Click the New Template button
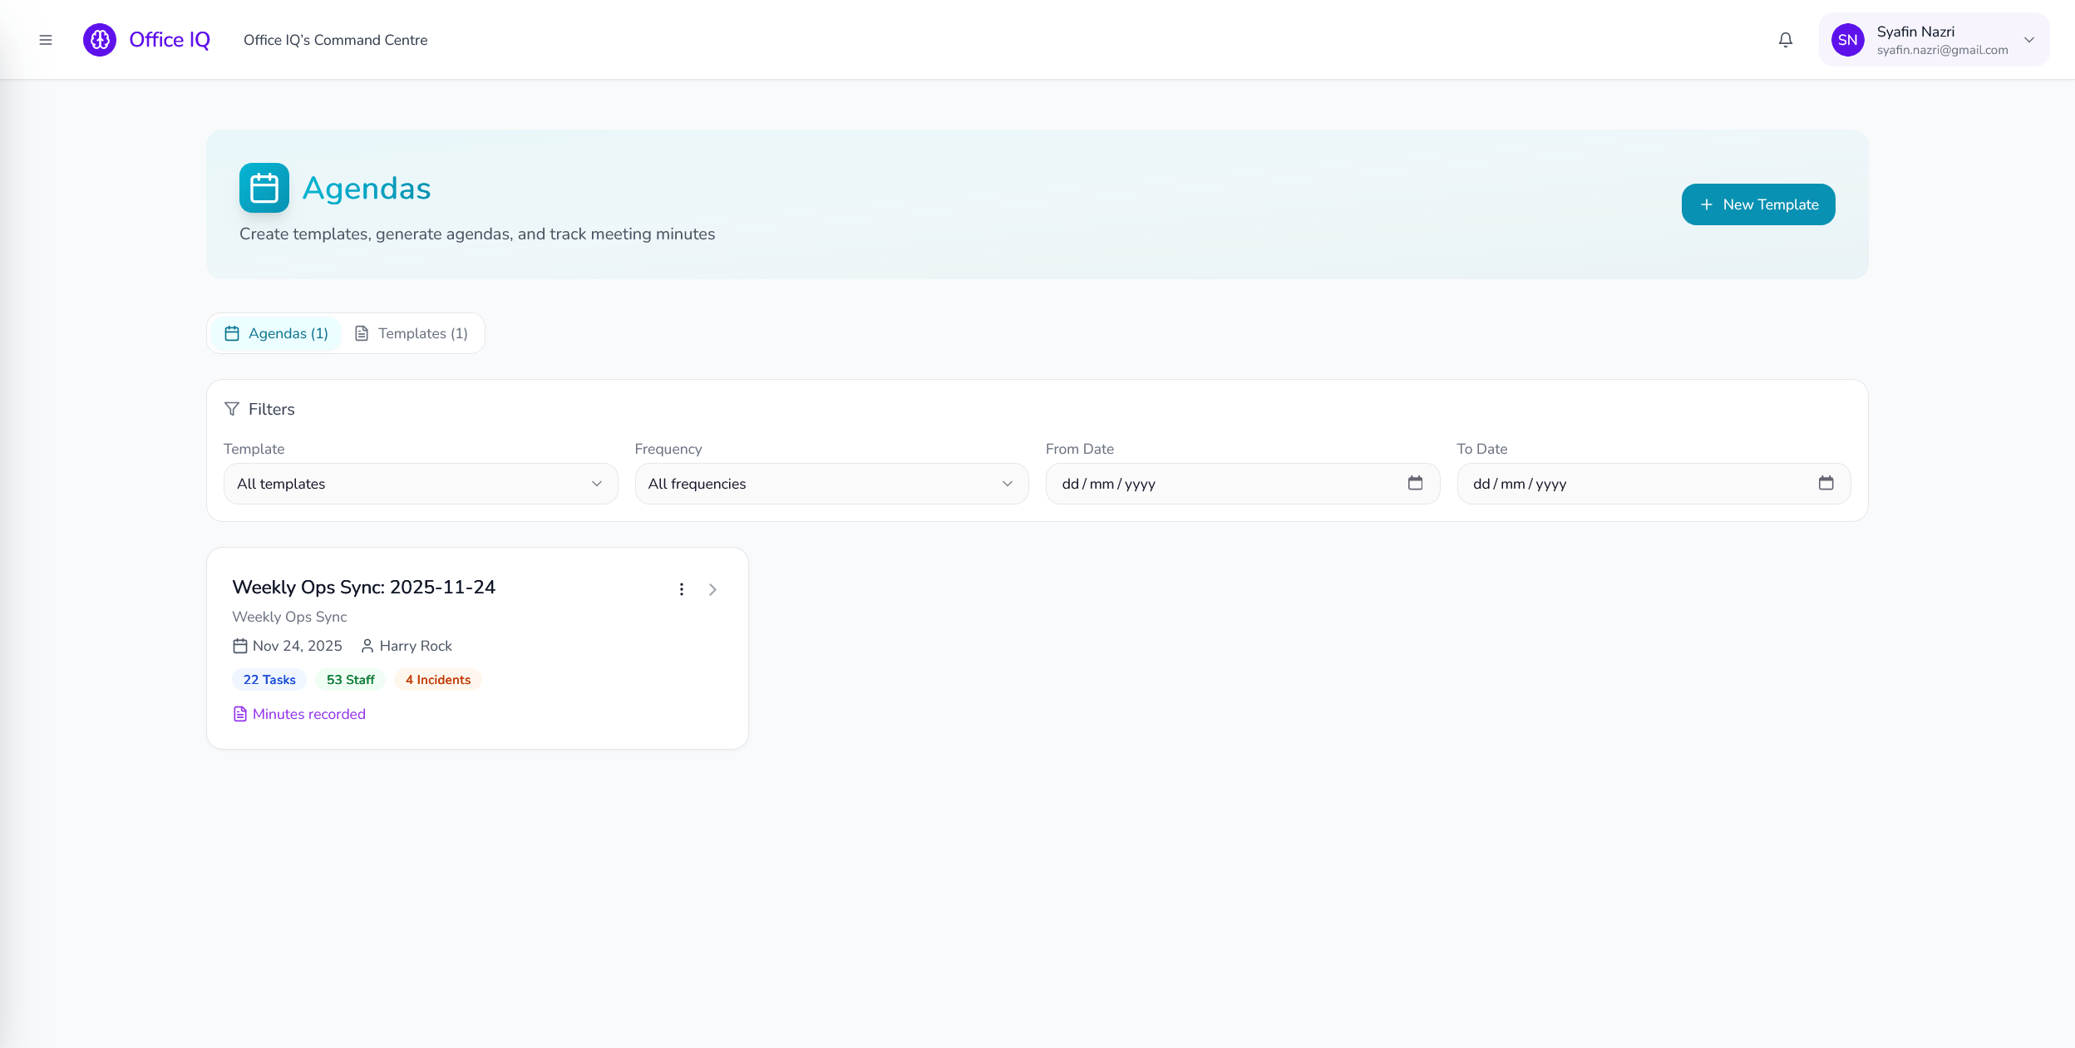 coord(1758,204)
